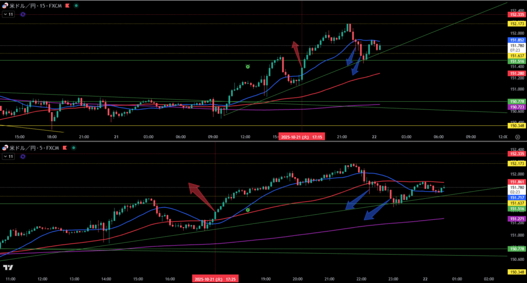Collapse the upper chart's indicator legend (11)

(x=8, y=14)
